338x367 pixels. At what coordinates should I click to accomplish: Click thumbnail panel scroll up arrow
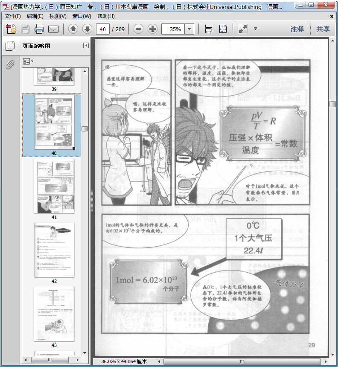pyautogui.click(x=85, y=71)
